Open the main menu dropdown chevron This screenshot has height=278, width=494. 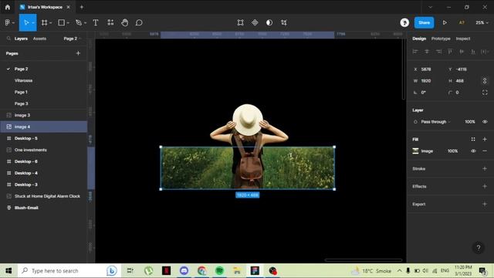coord(13,23)
